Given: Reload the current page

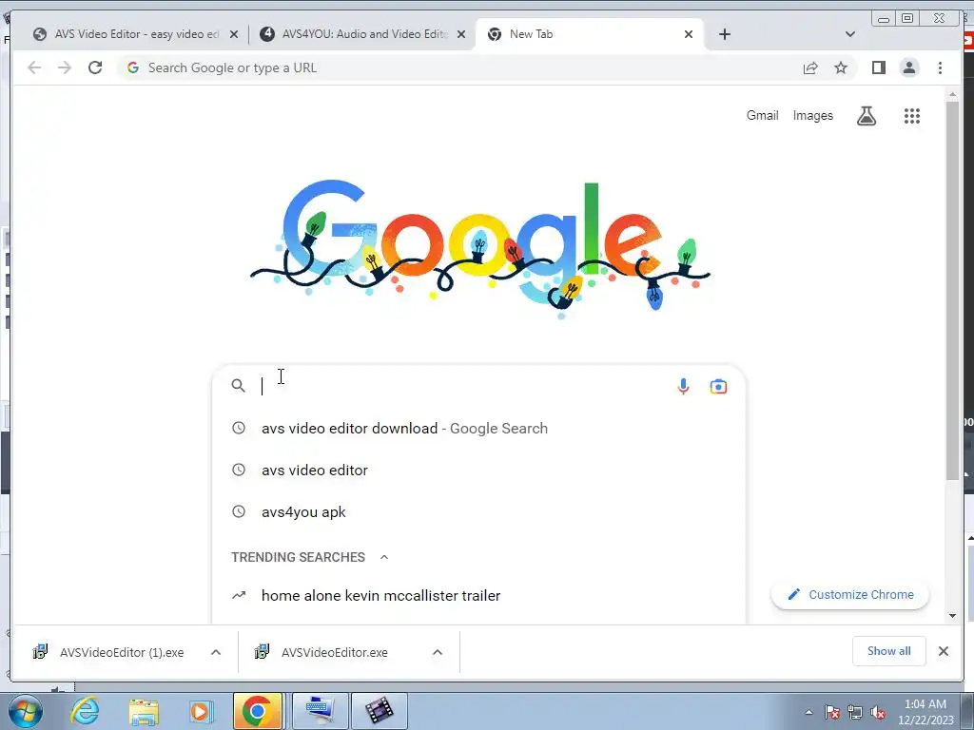Looking at the screenshot, I should (x=95, y=67).
